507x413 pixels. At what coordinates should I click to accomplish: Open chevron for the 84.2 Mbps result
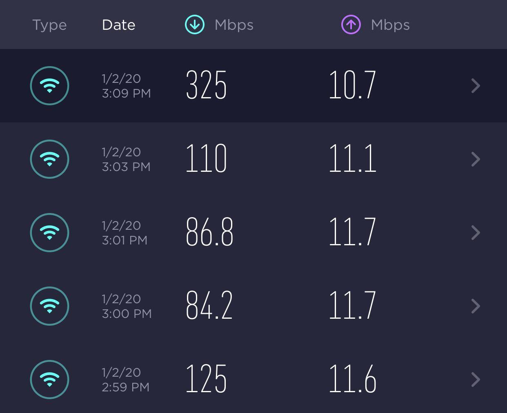click(476, 306)
